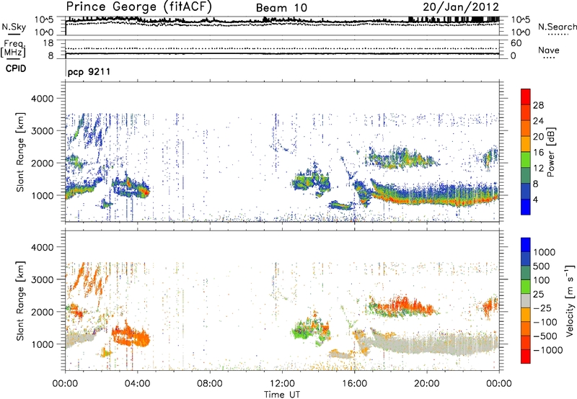The height and width of the screenshot is (399, 577).
Task: Click the "Time UT" axis title
Action: click(282, 394)
